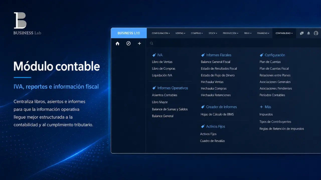Collapse the CONTABILIDAD dropdown menu
The width and height of the screenshot is (321, 180).
pyautogui.click(x=284, y=33)
